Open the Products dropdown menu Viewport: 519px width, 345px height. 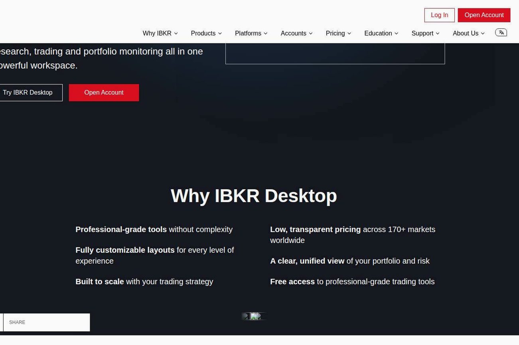click(x=206, y=34)
